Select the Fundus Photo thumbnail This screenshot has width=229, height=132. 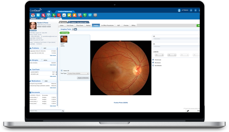point(64,39)
